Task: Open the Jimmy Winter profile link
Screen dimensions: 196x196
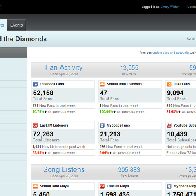Action: pos(170,7)
